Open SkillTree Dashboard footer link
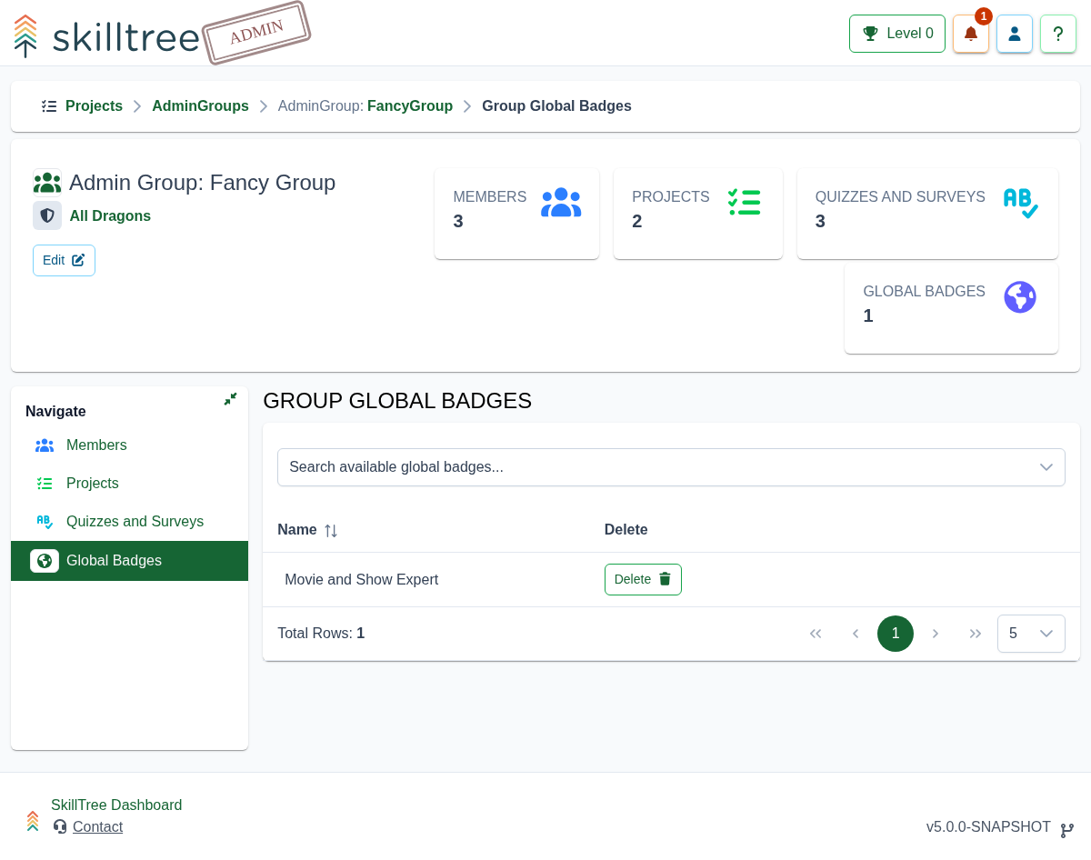 point(116,805)
